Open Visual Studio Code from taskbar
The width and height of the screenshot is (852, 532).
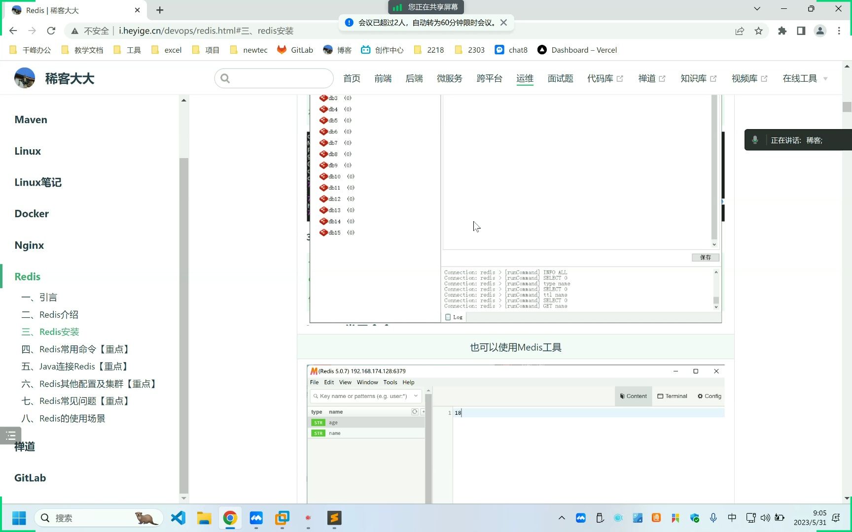[178, 518]
